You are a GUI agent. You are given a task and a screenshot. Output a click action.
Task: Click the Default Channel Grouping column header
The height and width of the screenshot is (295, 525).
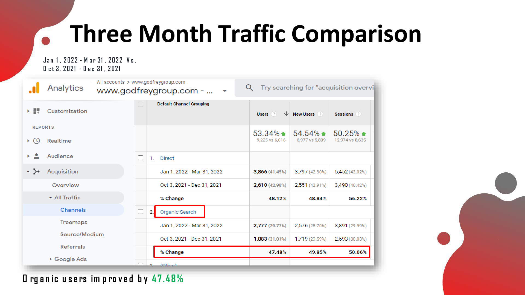183,104
